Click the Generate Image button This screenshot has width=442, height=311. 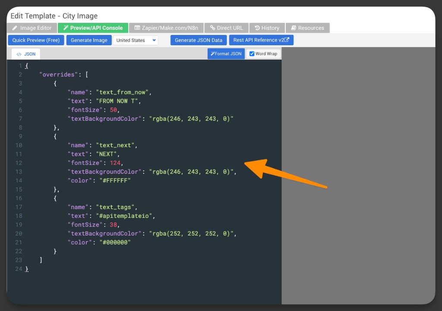[x=88, y=40]
